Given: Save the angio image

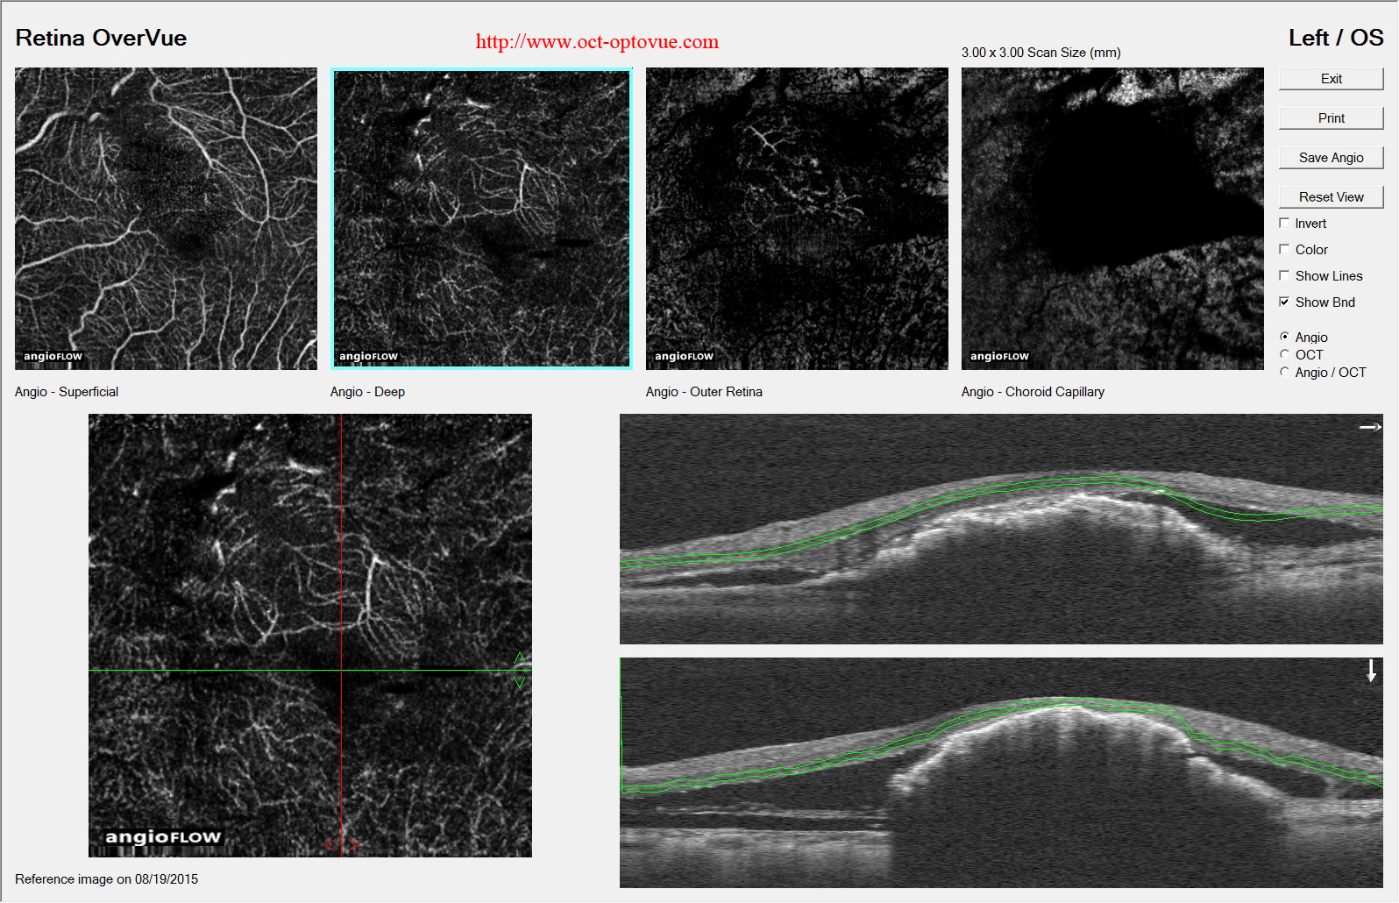Looking at the screenshot, I should point(1331,158).
